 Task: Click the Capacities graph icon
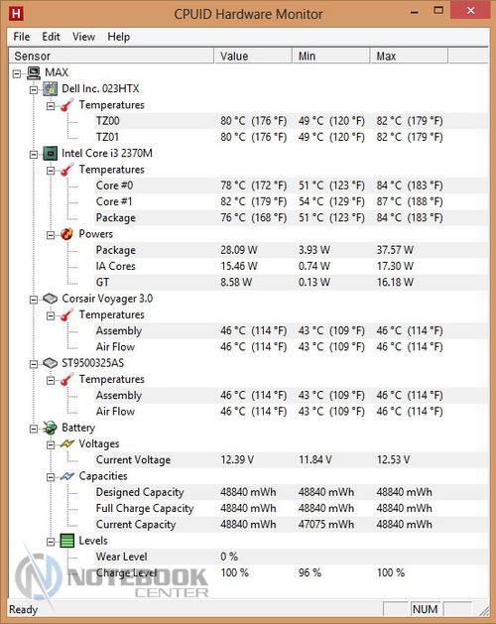pyautogui.click(x=66, y=476)
